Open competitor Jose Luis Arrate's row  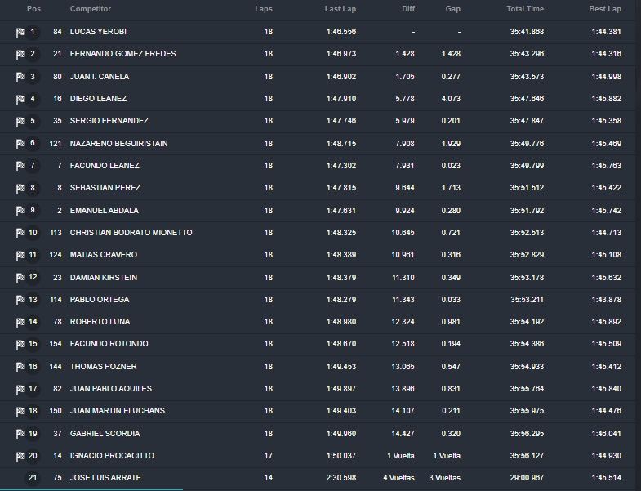tap(320, 477)
